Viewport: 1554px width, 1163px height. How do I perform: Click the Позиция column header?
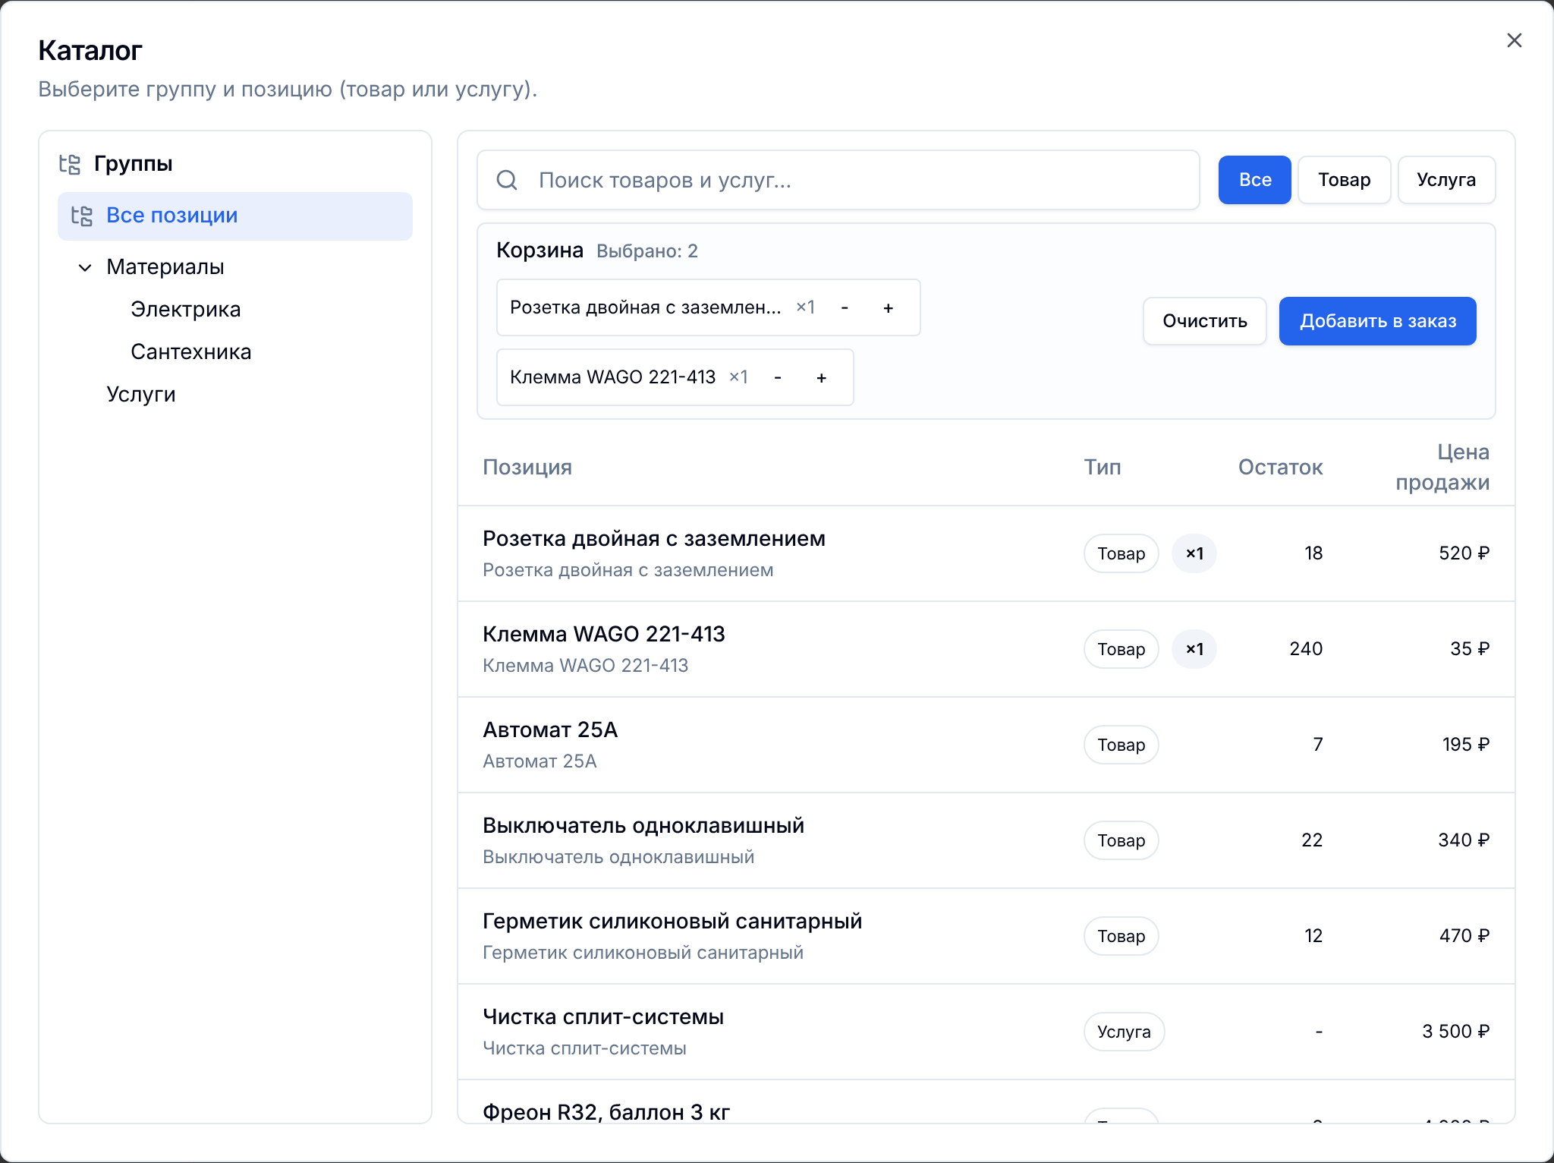coord(527,467)
